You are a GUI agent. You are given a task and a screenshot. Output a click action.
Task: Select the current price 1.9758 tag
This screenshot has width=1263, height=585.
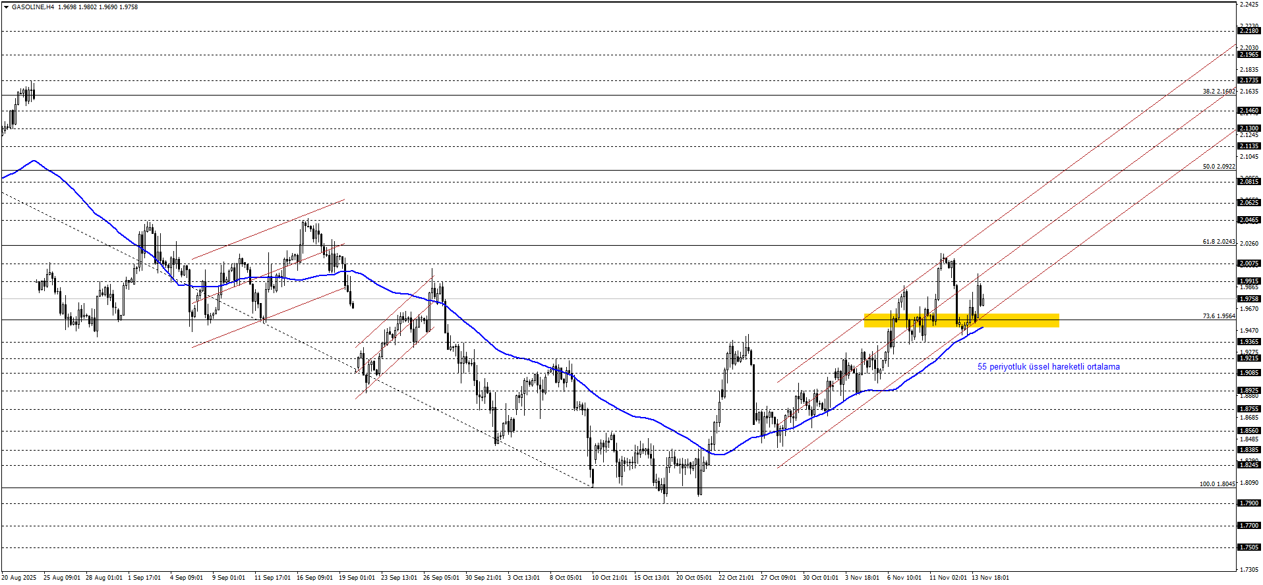coord(1249,299)
